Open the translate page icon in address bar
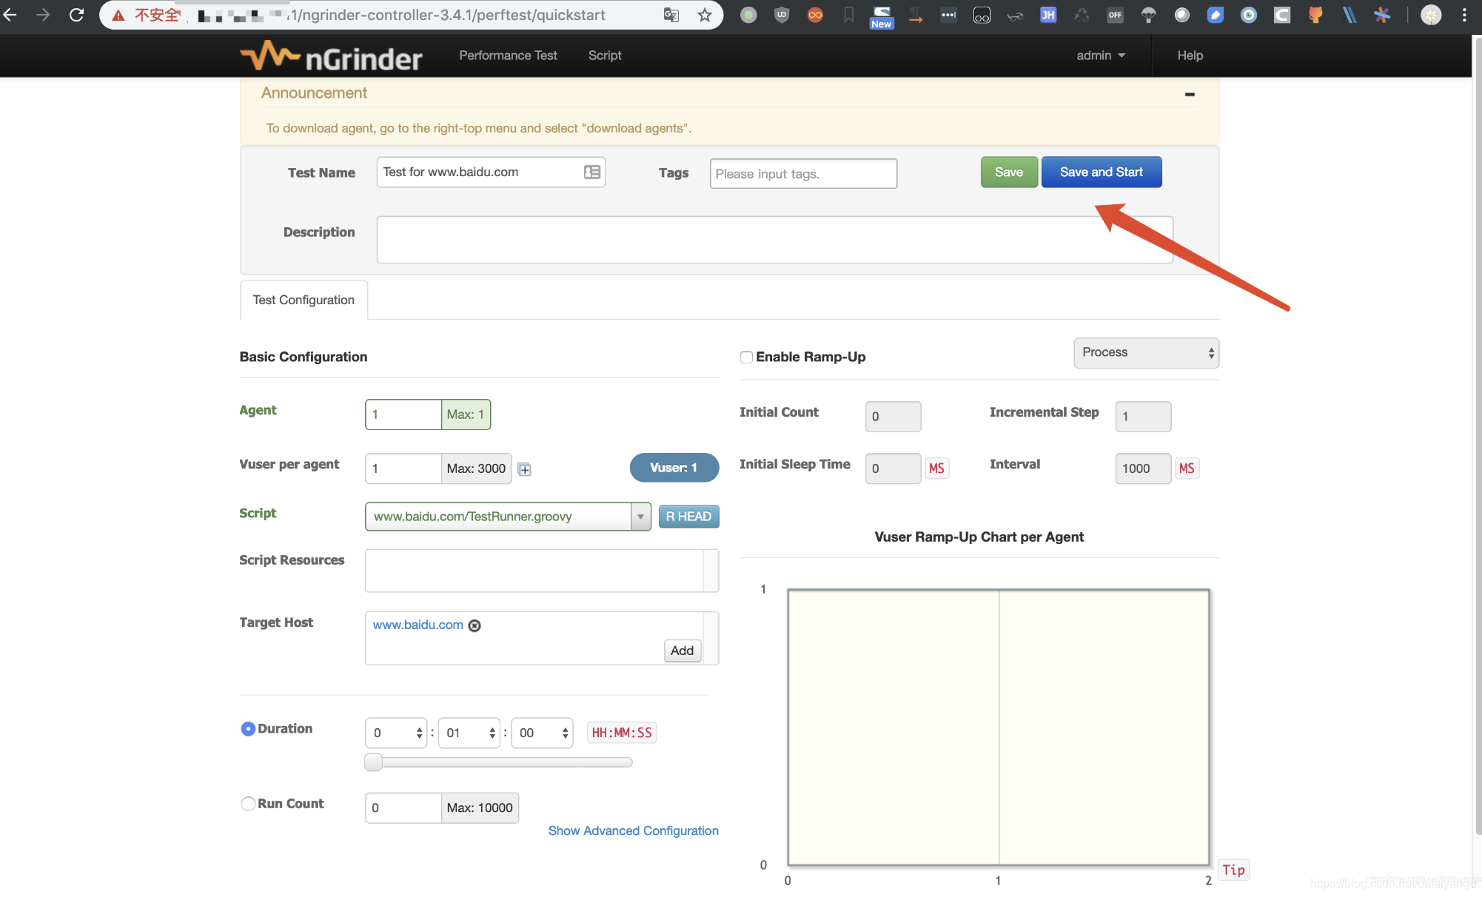Image resolution: width=1482 pixels, height=897 pixels. coord(671,15)
